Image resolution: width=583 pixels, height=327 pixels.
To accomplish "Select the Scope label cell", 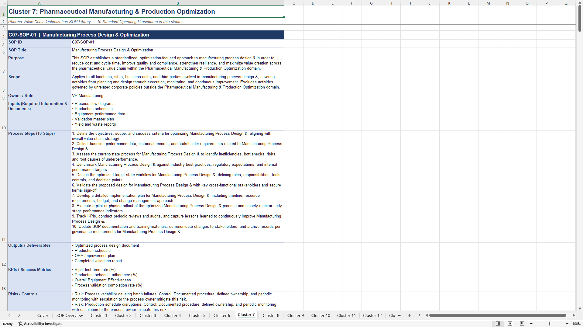I will point(39,83).
